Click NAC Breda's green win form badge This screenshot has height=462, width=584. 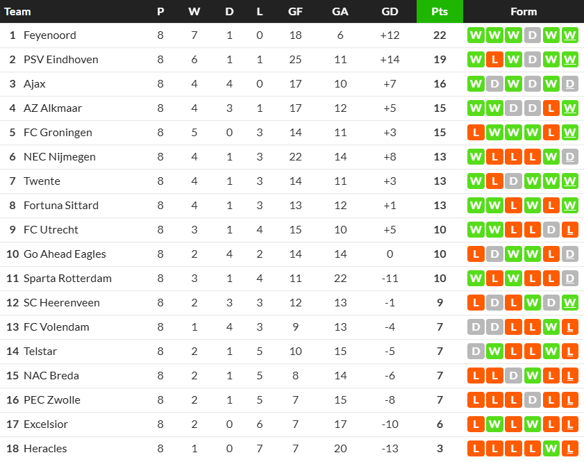532,376
